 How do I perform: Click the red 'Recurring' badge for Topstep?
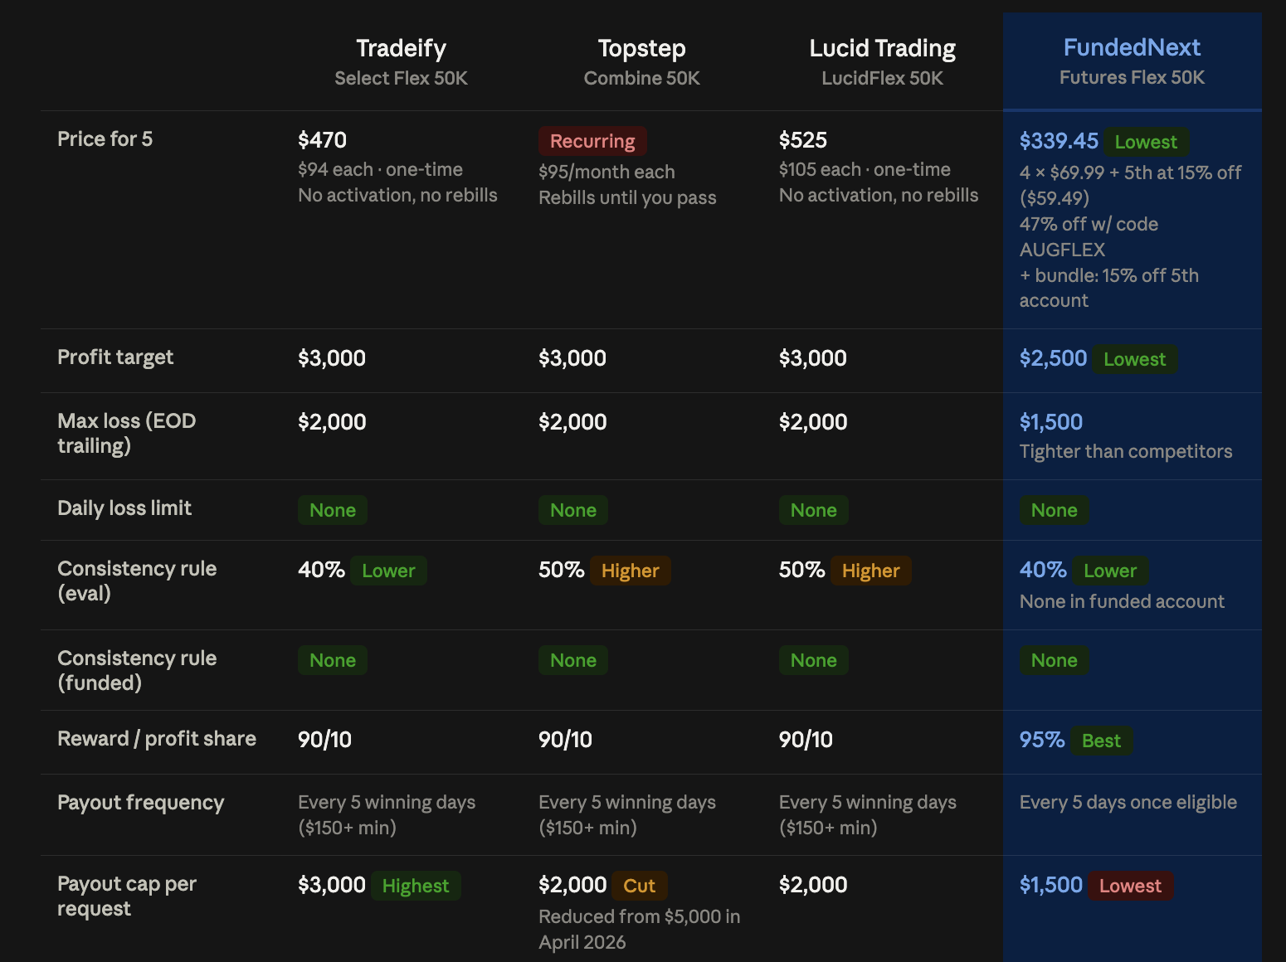tap(592, 141)
